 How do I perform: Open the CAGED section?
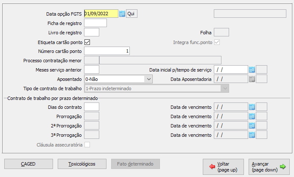[28, 164]
